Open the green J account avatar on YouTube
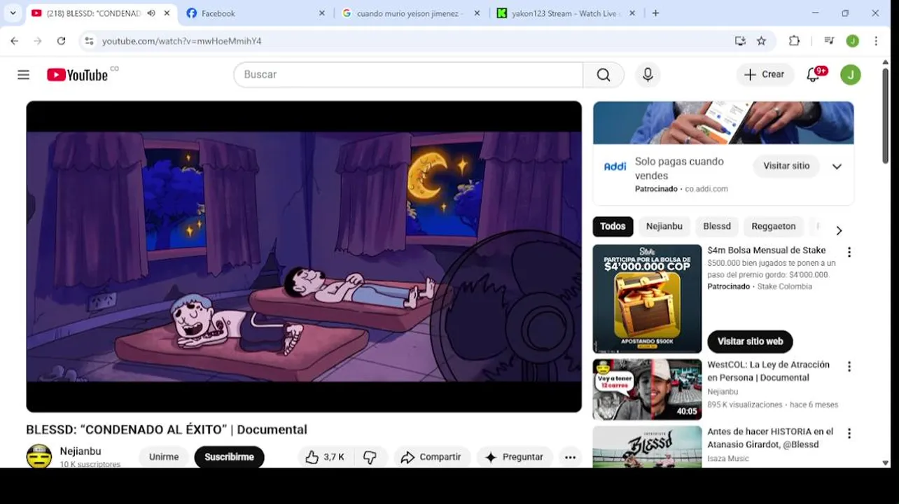The image size is (899, 504). 851,75
